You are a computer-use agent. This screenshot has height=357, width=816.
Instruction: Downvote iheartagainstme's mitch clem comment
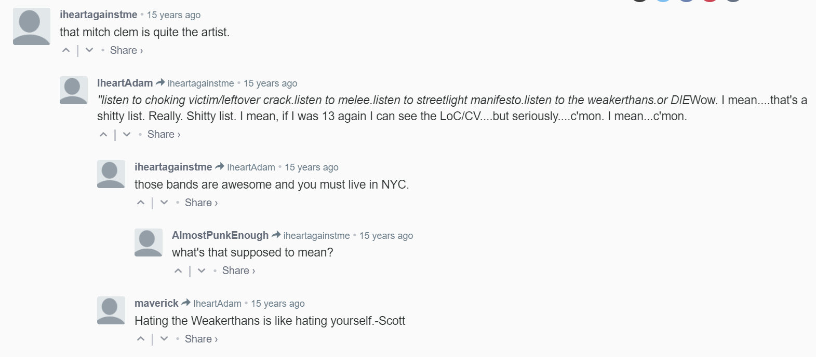(x=89, y=50)
